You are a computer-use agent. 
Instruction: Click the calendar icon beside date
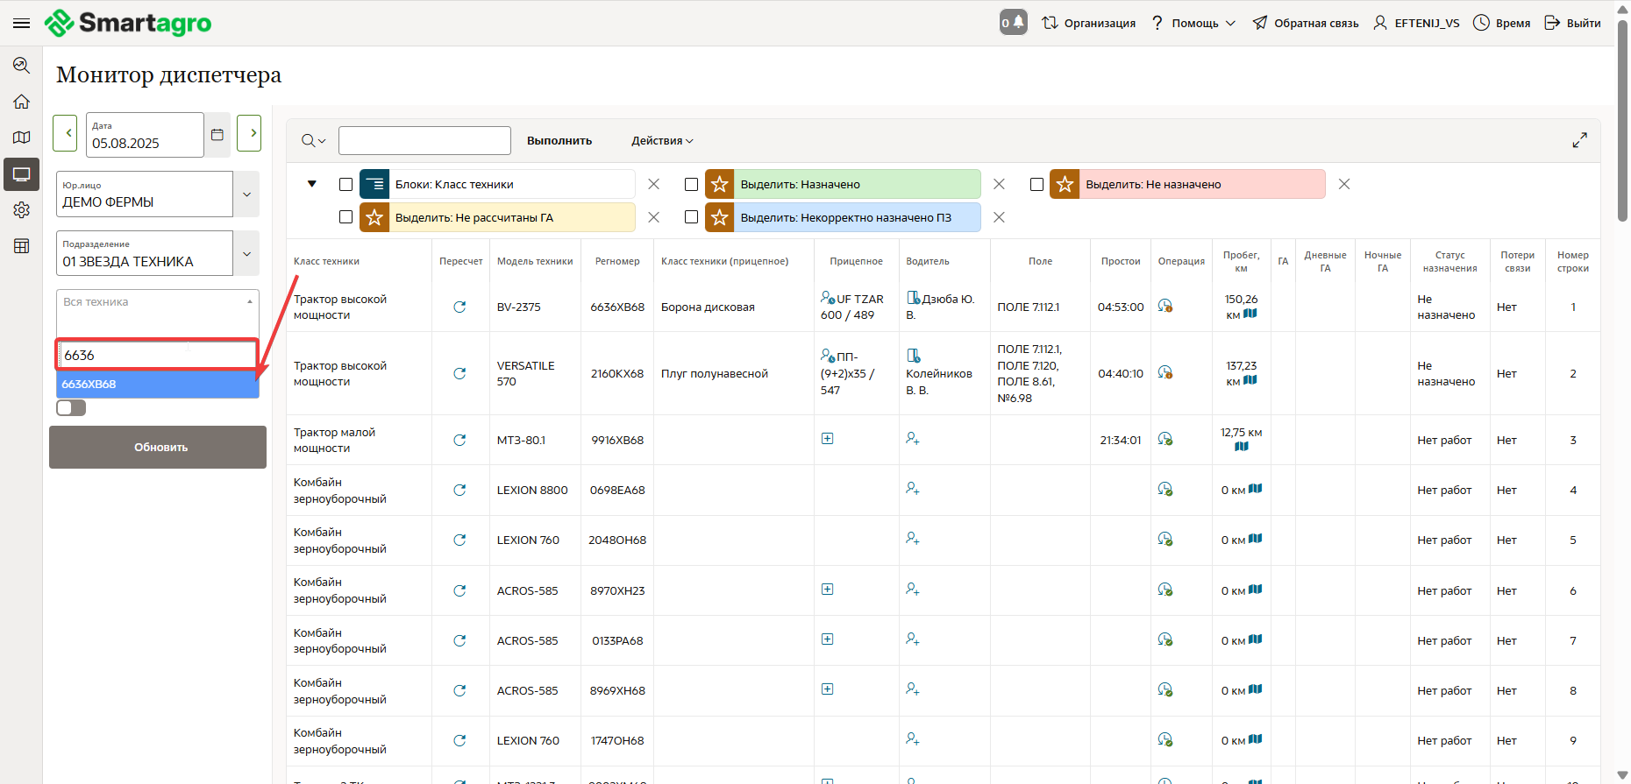(x=217, y=135)
